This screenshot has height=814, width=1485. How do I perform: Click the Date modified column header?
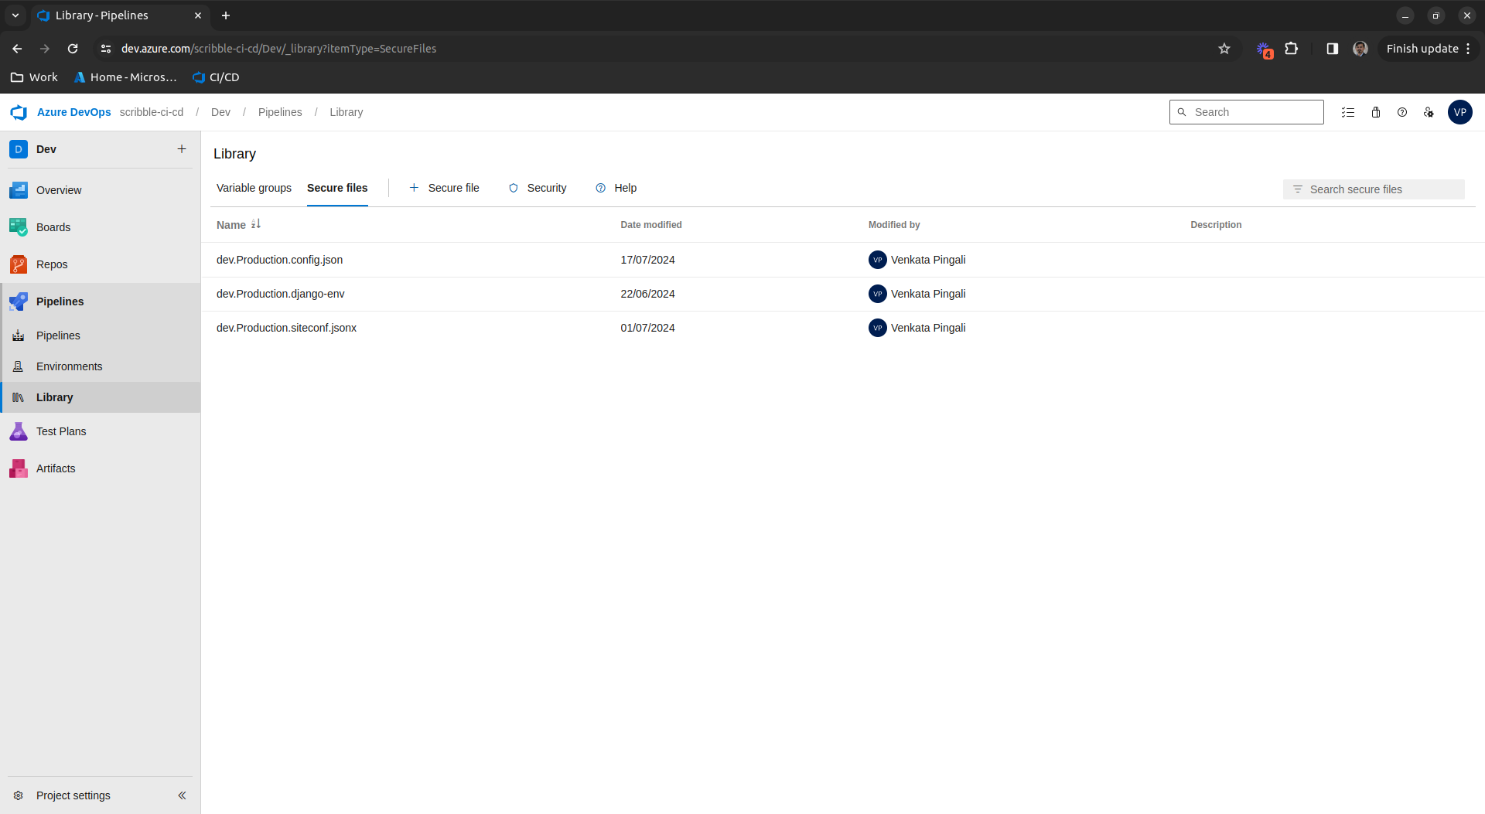coord(651,225)
